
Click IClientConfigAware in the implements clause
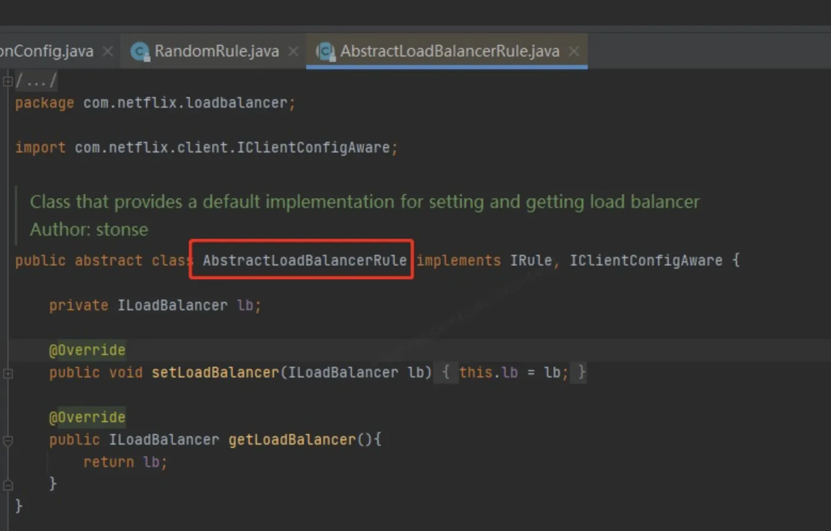pos(646,260)
